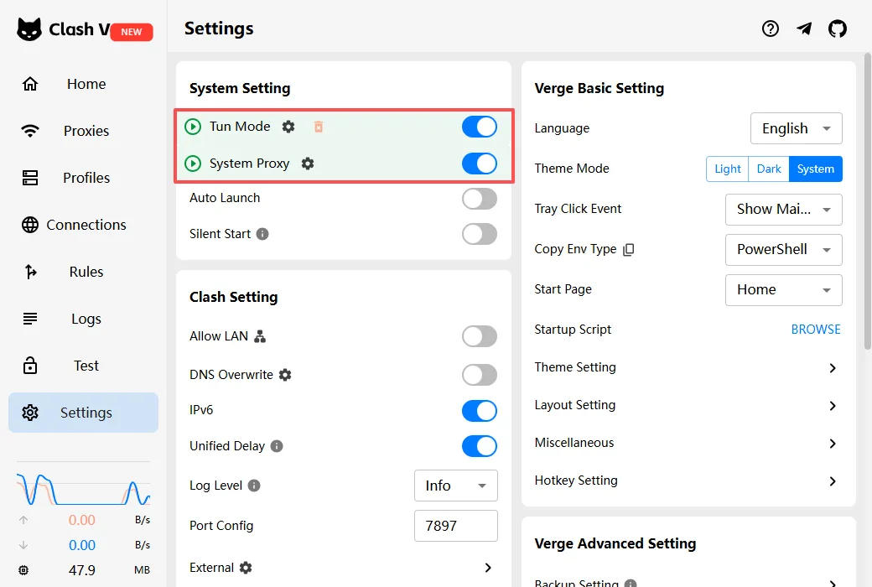Open External controller gear icon
Image resolution: width=872 pixels, height=587 pixels.
(x=246, y=568)
